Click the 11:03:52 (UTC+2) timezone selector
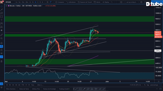This screenshot has height=91, width=163. pos(135,85)
